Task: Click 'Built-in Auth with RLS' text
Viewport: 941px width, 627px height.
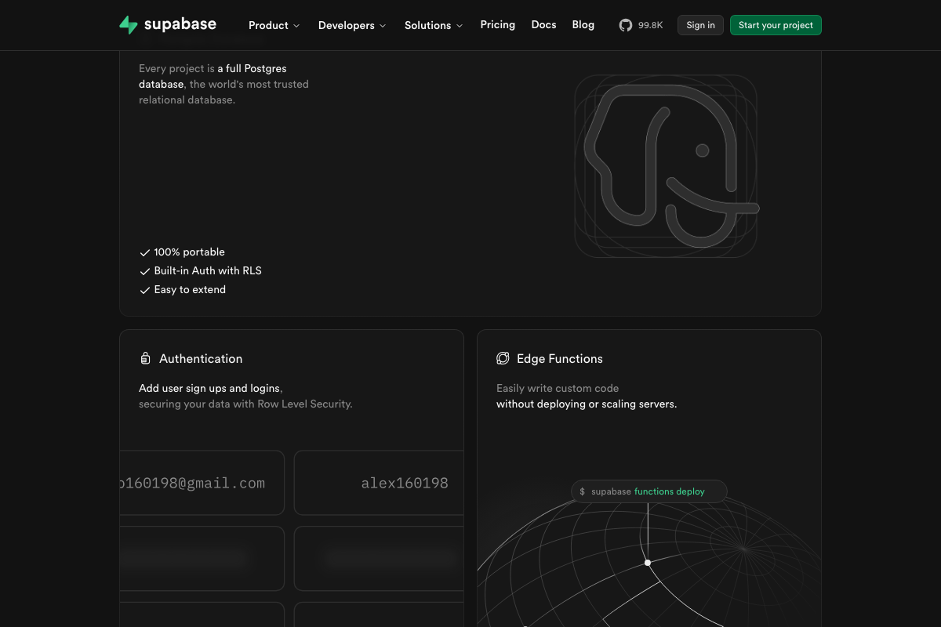Action: coord(208,271)
